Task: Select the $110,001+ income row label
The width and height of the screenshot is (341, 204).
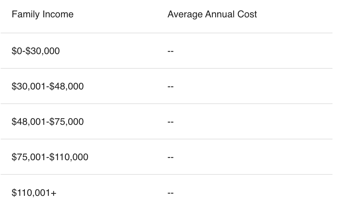Action: pyautogui.click(x=34, y=192)
